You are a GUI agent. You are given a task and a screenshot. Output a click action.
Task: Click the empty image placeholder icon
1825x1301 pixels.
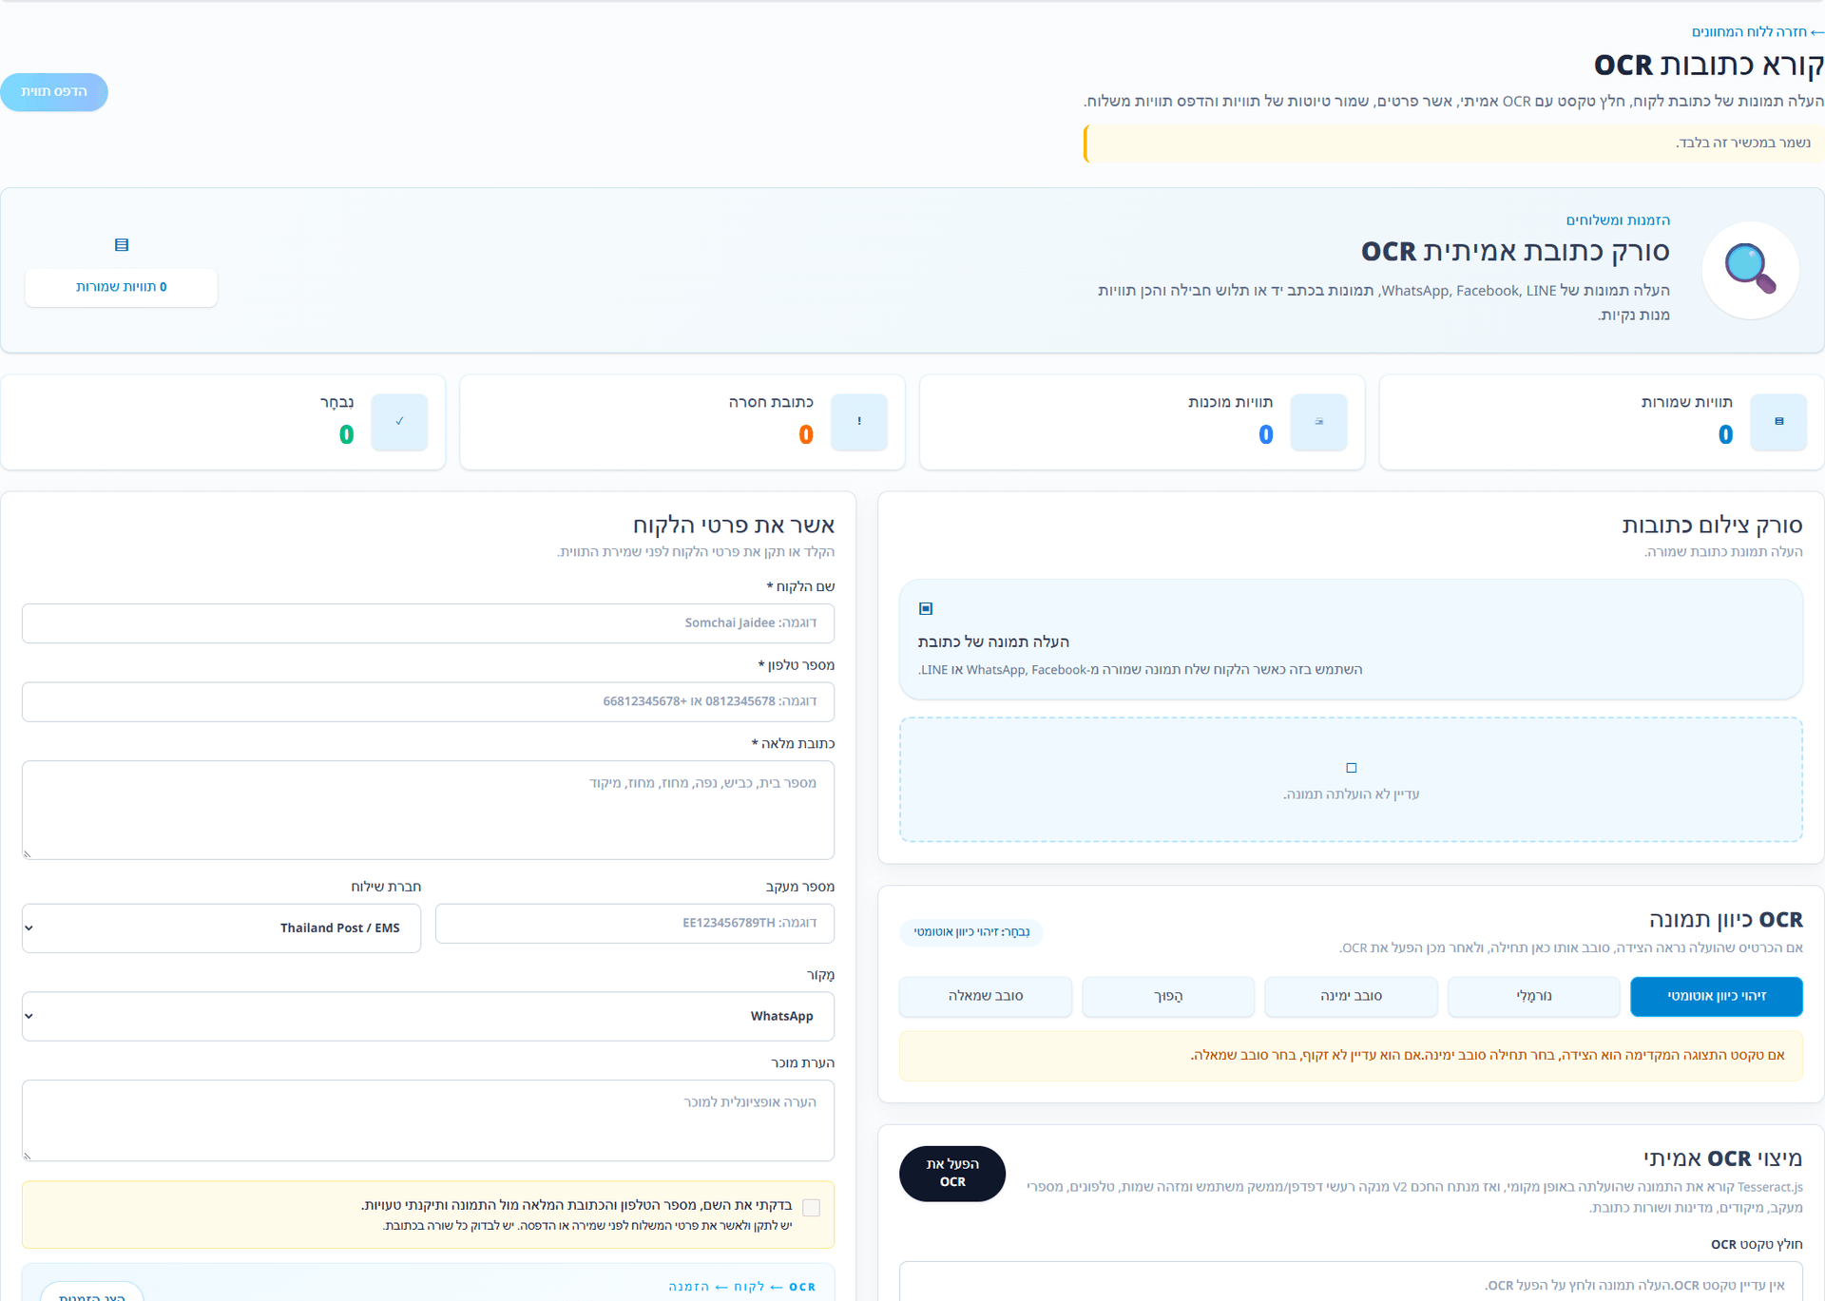pos(1351,768)
